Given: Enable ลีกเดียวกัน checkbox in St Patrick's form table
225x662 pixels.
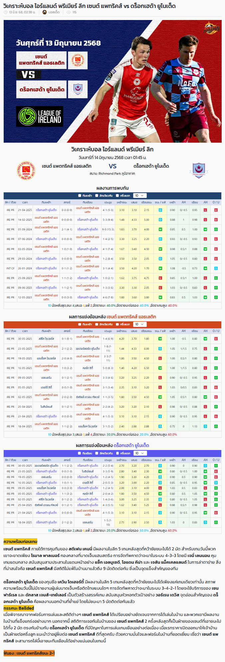Looking at the screenshot, I should coord(97,324).
